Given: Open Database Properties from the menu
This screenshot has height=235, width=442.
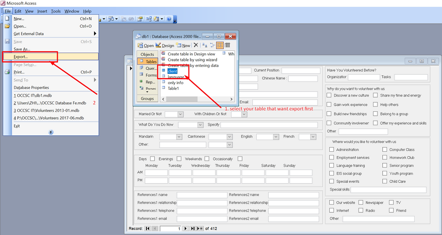Looking at the screenshot, I should 51,87.
